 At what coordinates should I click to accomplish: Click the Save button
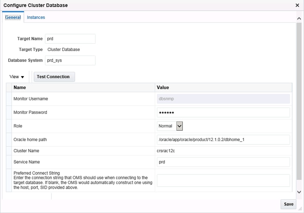288,204
